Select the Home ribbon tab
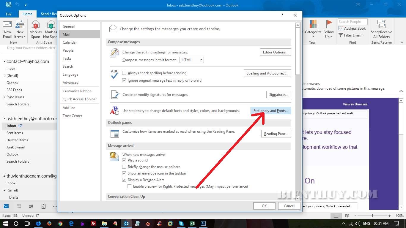 pyautogui.click(x=27, y=14)
